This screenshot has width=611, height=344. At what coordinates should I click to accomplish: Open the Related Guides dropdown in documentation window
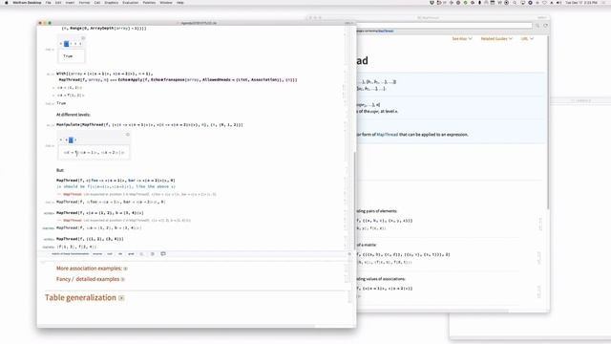pos(496,38)
